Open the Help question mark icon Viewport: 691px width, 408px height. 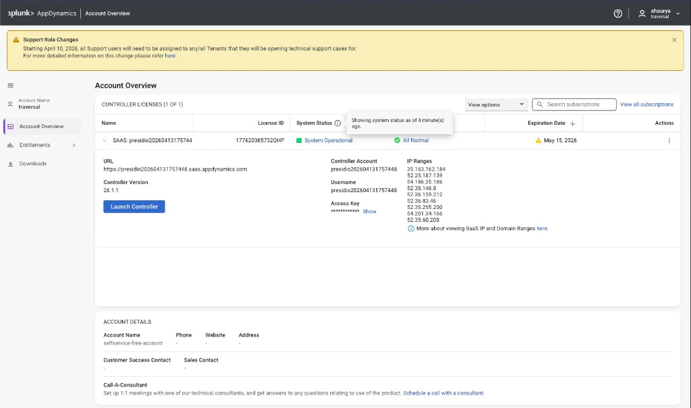click(617, 13)
